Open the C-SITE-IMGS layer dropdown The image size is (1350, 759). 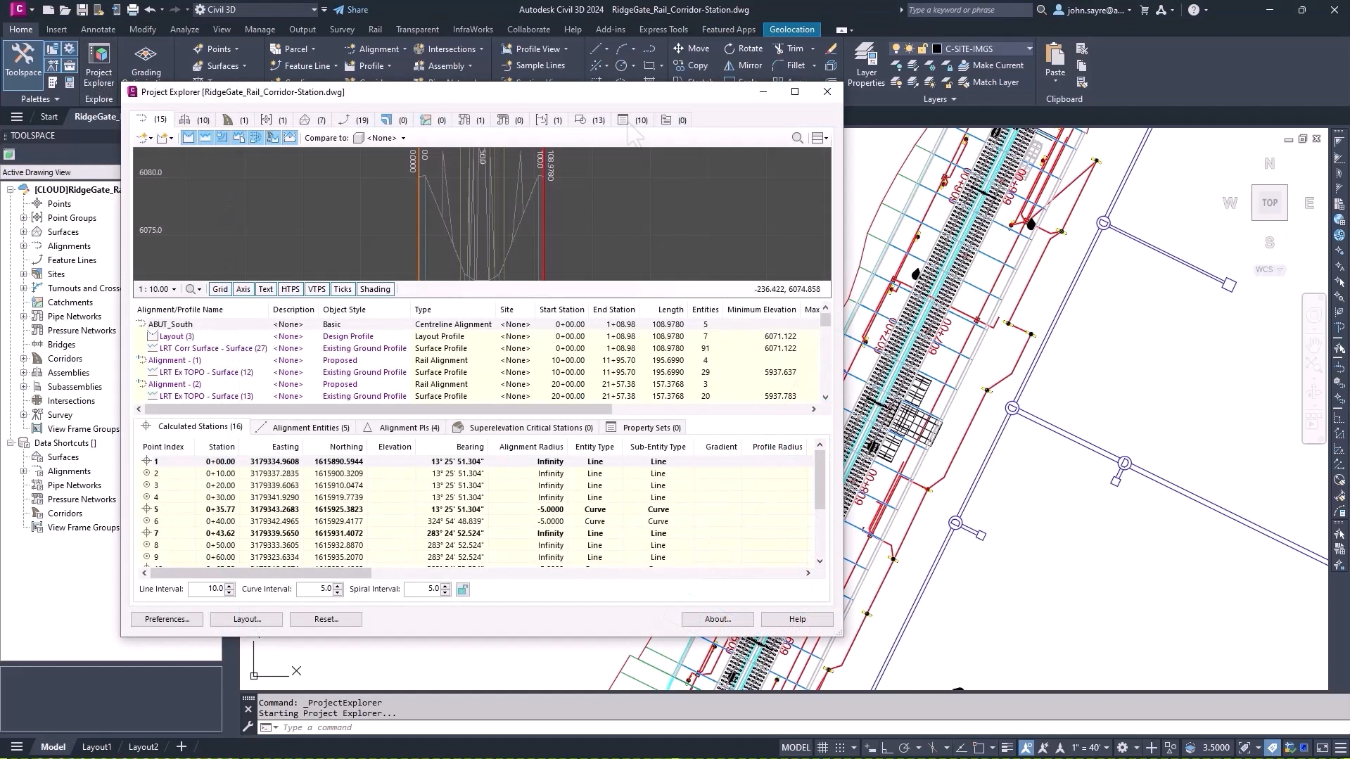pyautogui.click(x=1029, y=49)
